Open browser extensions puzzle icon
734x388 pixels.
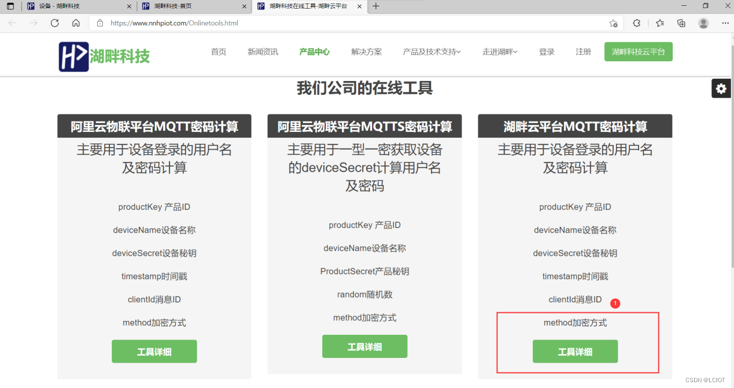[637, 23]
